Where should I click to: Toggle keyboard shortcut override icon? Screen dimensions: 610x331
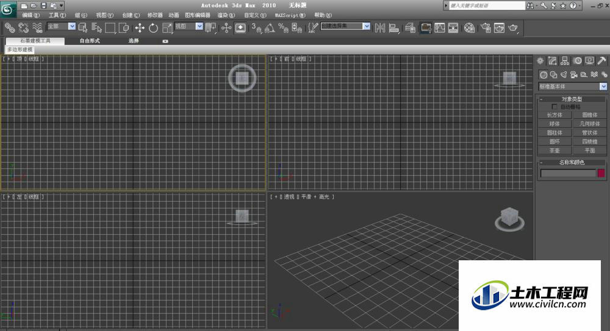(x=240, y=27)
